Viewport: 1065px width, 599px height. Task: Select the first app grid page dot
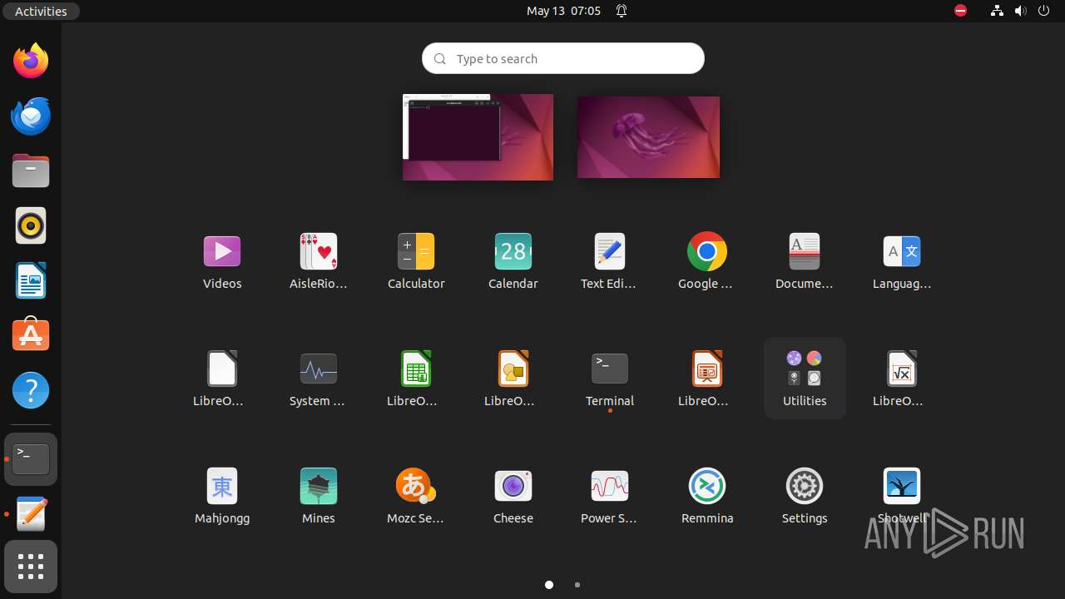click(549, 585)
